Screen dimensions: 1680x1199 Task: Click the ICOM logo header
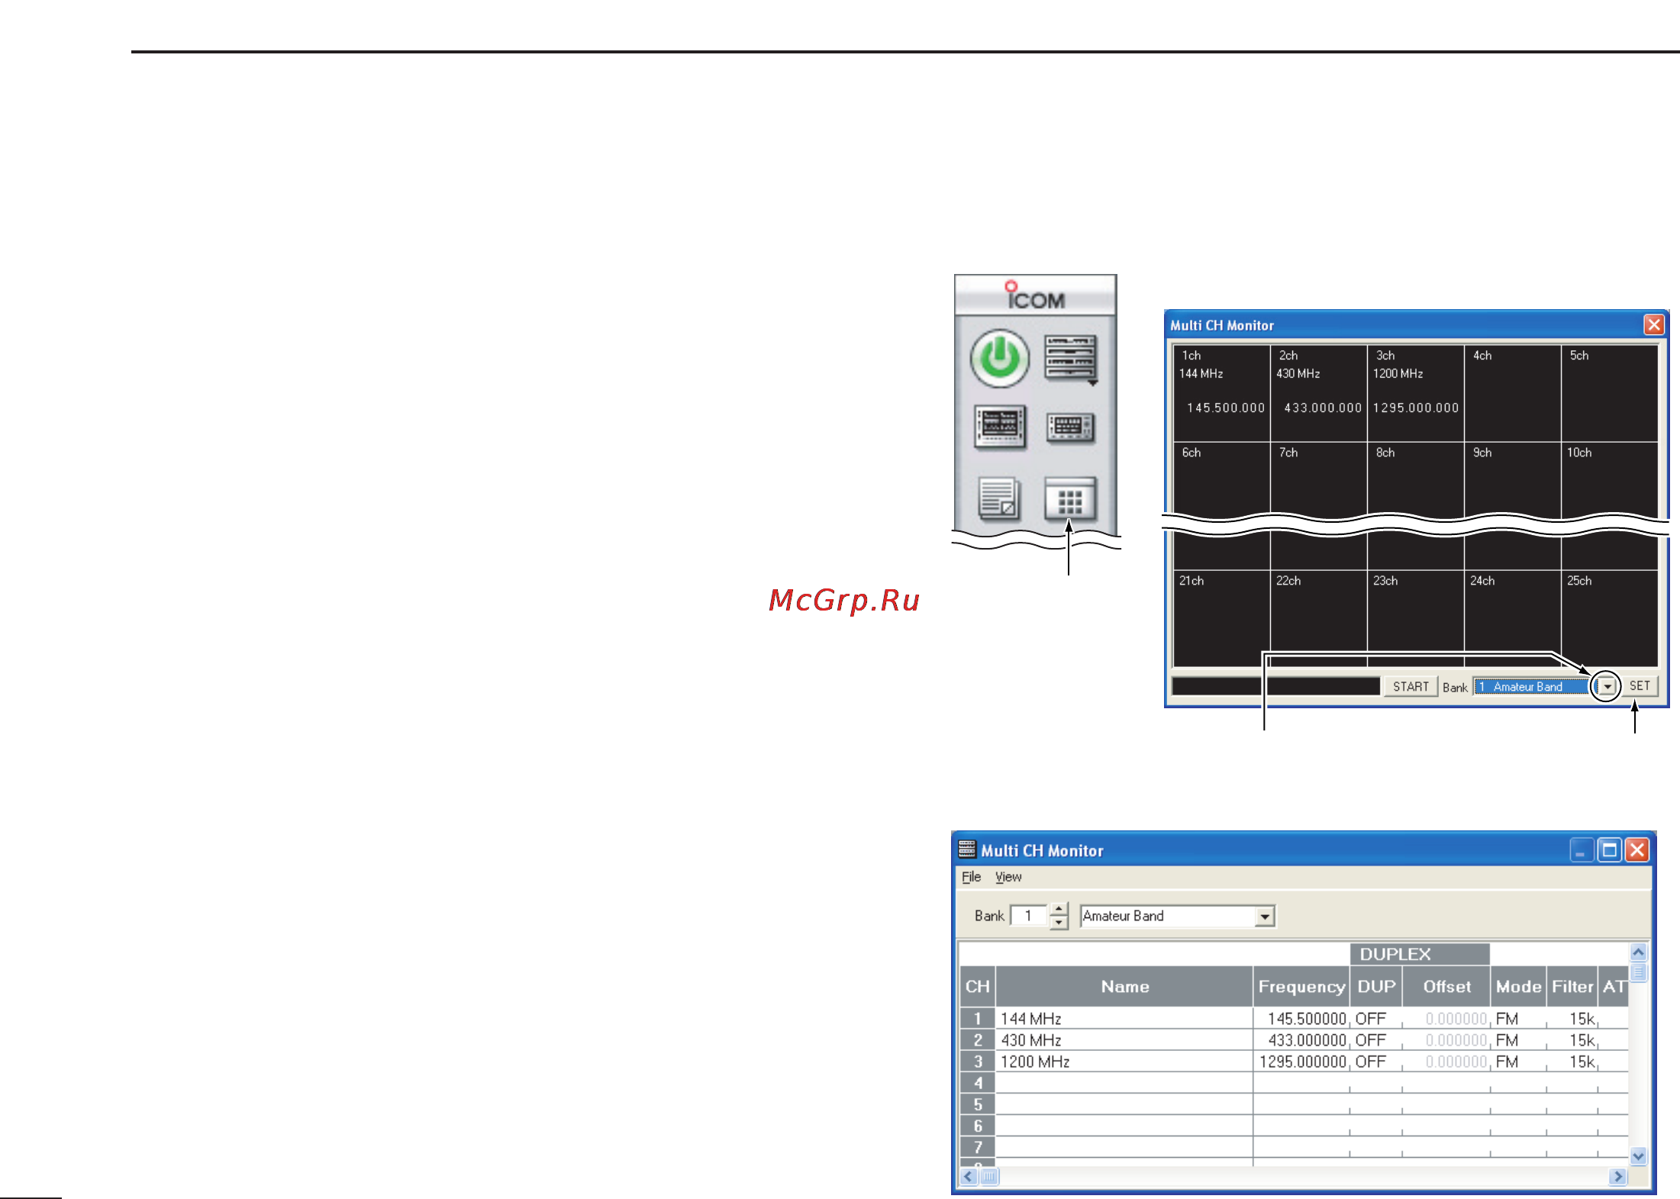tap(1035, 295)
